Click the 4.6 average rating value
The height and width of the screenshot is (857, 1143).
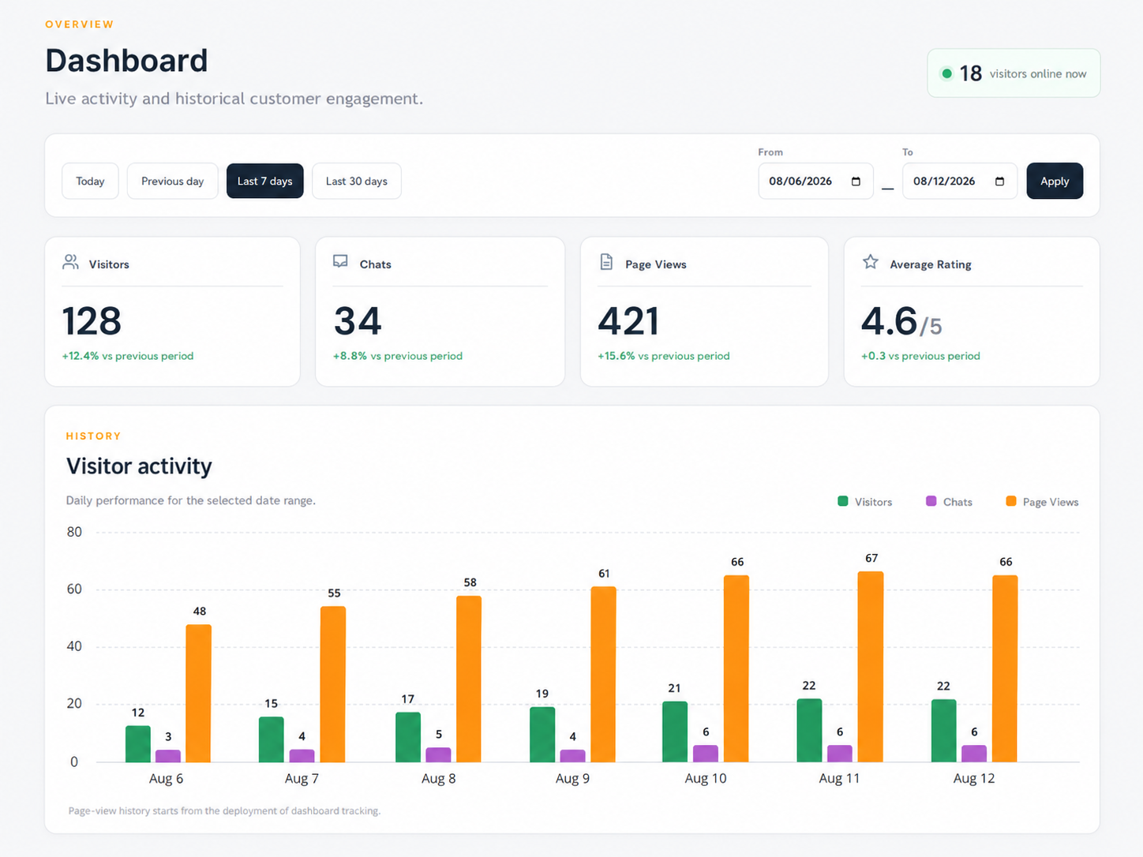click(890, 321)
